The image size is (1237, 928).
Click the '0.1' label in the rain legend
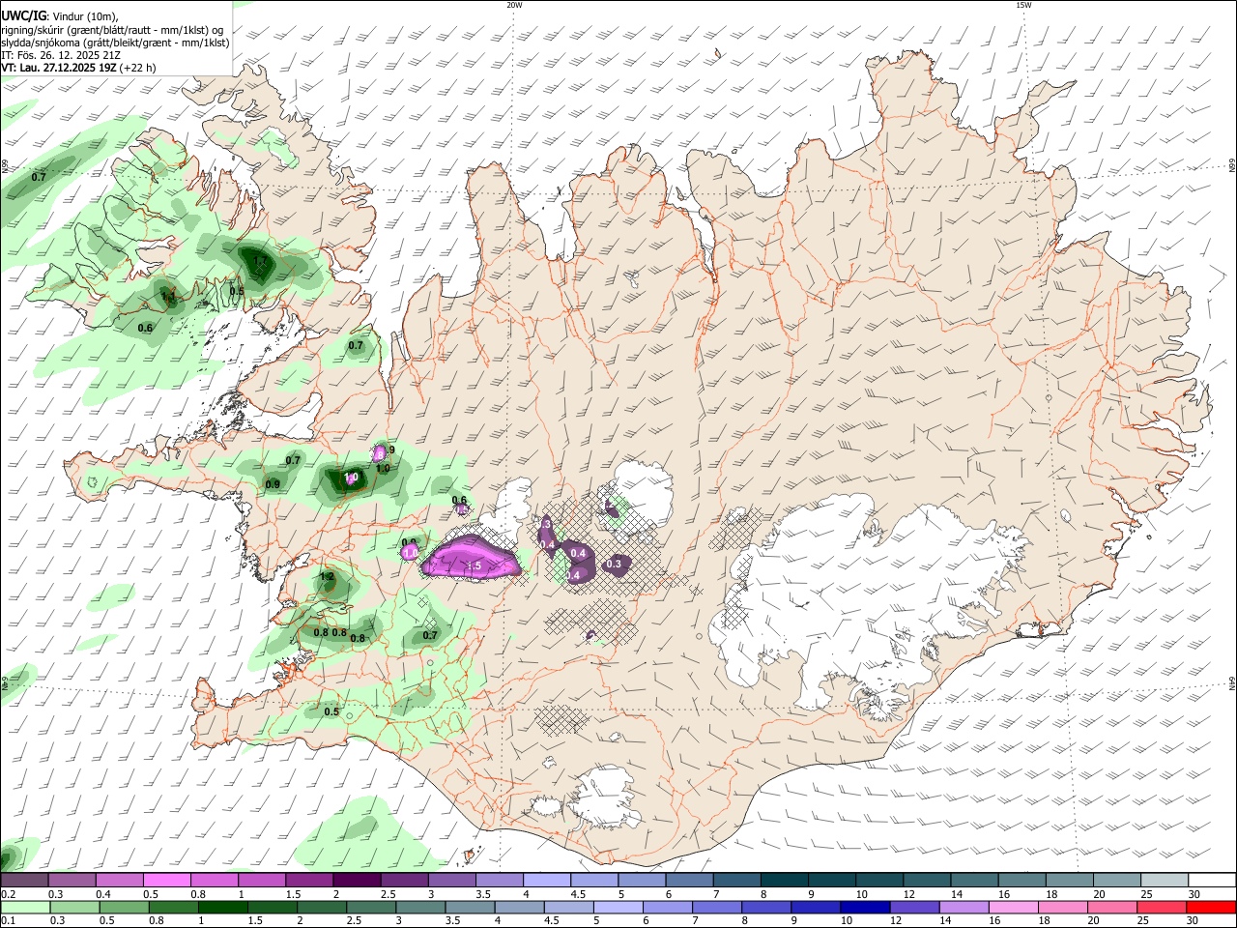click(8, 920)
